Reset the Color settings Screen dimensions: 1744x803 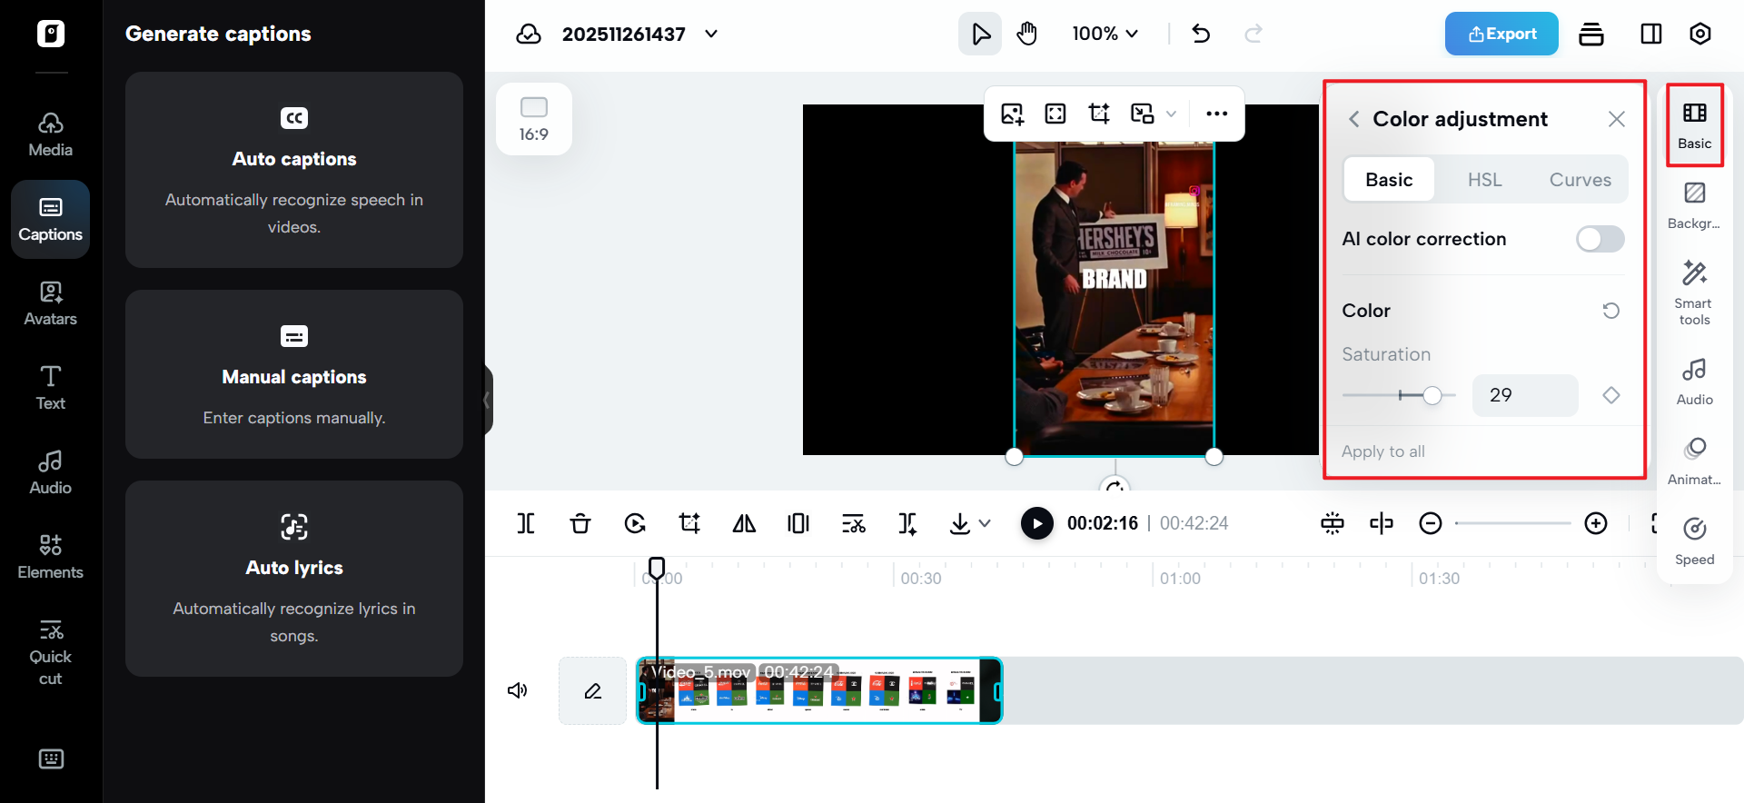[x=1611, y=311]
